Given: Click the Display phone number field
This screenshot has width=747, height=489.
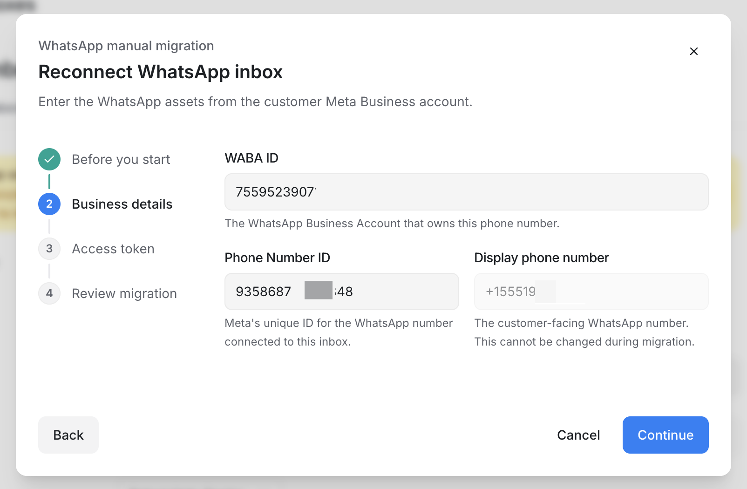Looking at the screenshot, I should pyautogui.click(x=591, y=292).
